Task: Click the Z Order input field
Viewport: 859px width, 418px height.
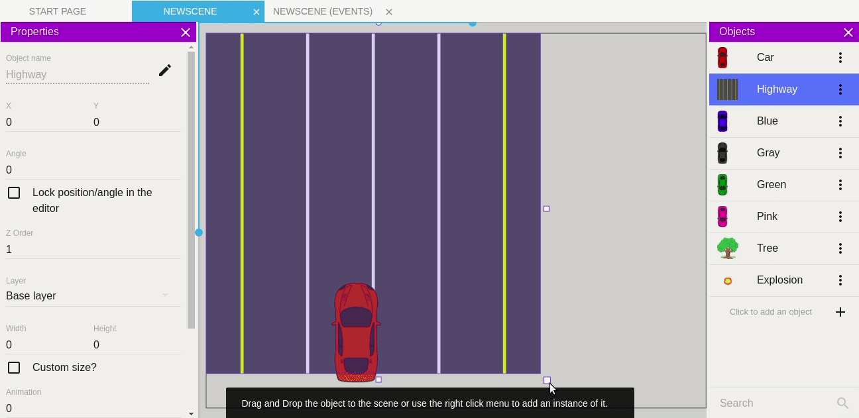Action: 93,250
